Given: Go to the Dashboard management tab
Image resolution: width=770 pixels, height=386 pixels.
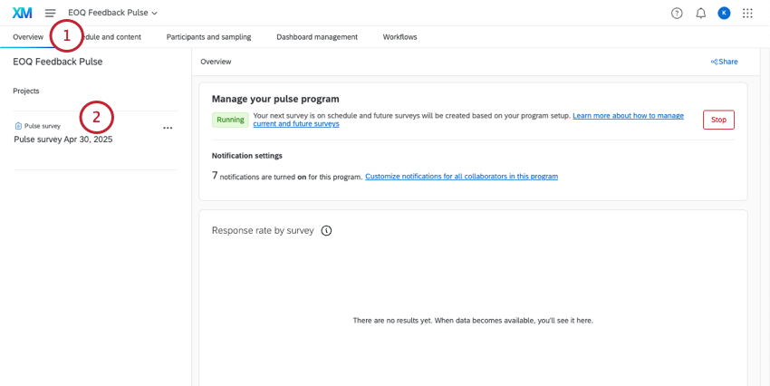Looking at the screenshot, I should coord(317,37).
